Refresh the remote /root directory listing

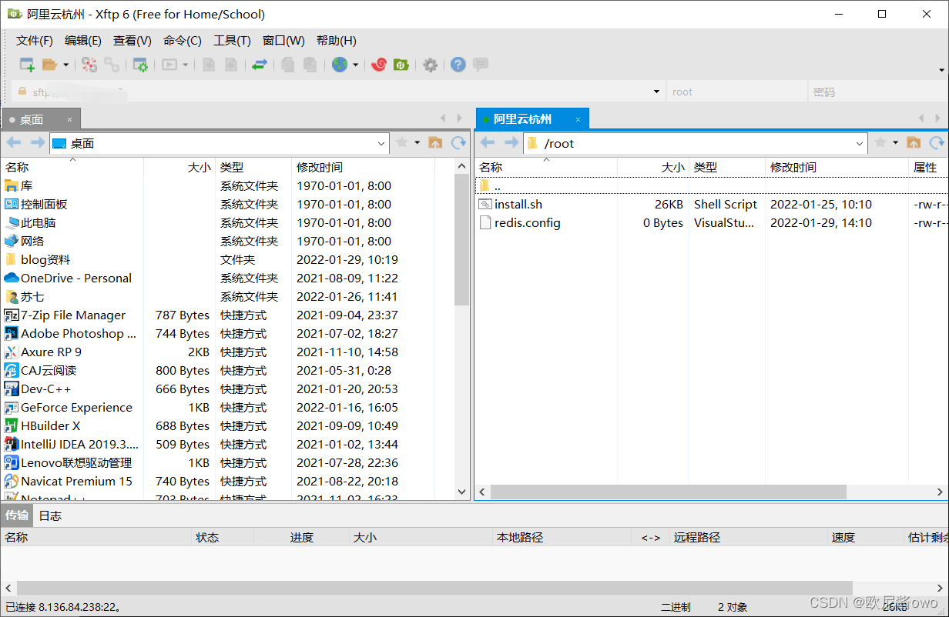pos(938,143)
